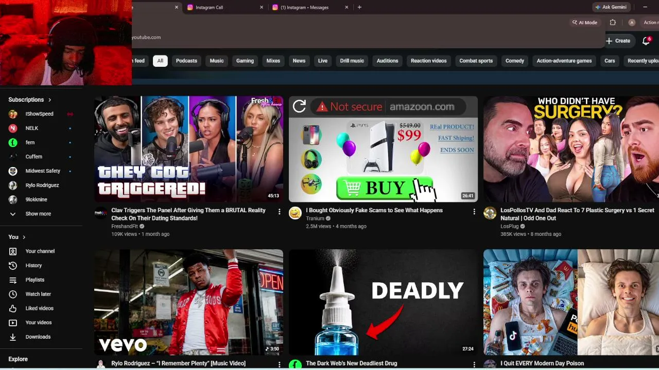Click the Liked videos thumbs-up icon
This screenshot has width=659, height=370.
(13, 308)
